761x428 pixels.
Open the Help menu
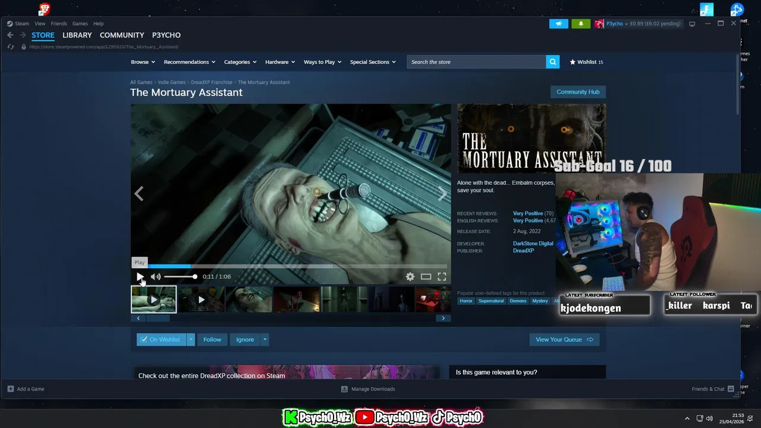pos(98,24)
